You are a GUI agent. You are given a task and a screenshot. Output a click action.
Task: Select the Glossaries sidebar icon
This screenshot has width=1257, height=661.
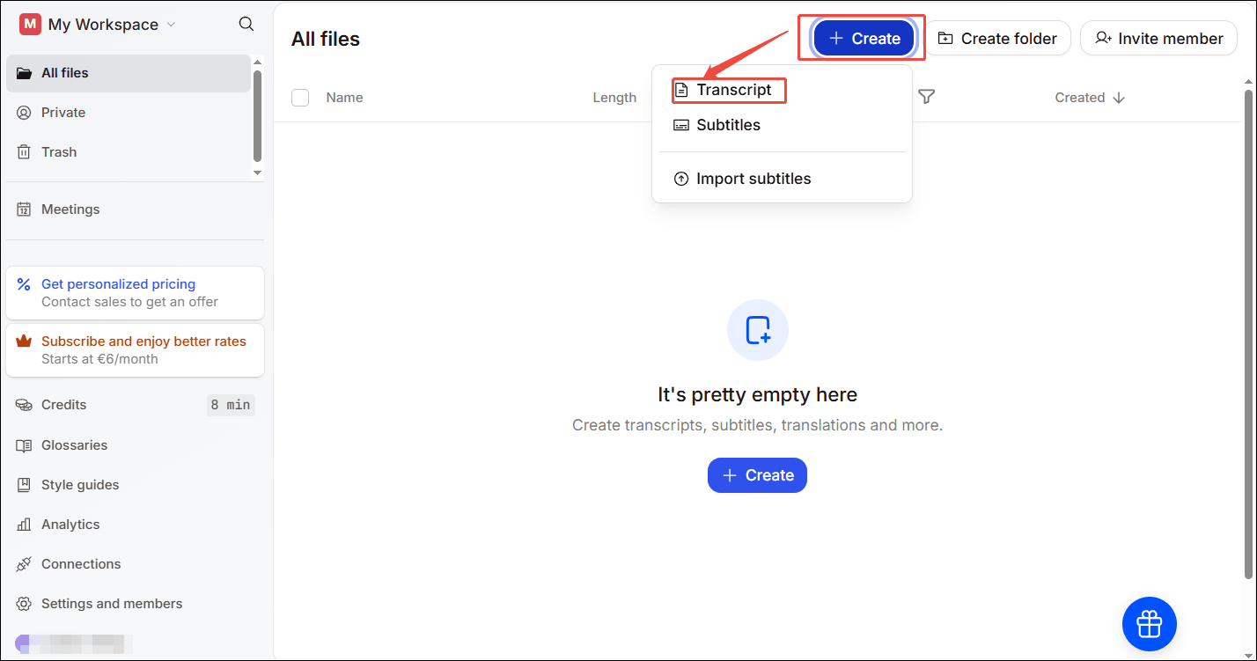click(x=73, y=444)
